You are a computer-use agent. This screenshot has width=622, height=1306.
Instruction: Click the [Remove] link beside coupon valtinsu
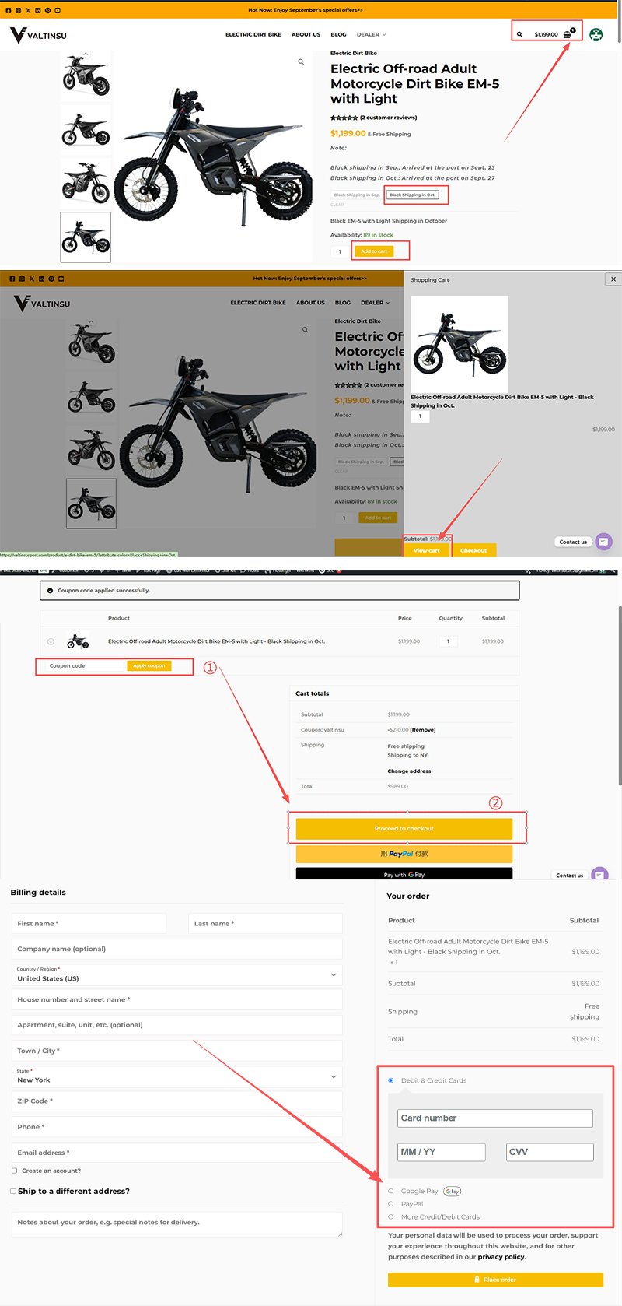click(x=423, y=730)
